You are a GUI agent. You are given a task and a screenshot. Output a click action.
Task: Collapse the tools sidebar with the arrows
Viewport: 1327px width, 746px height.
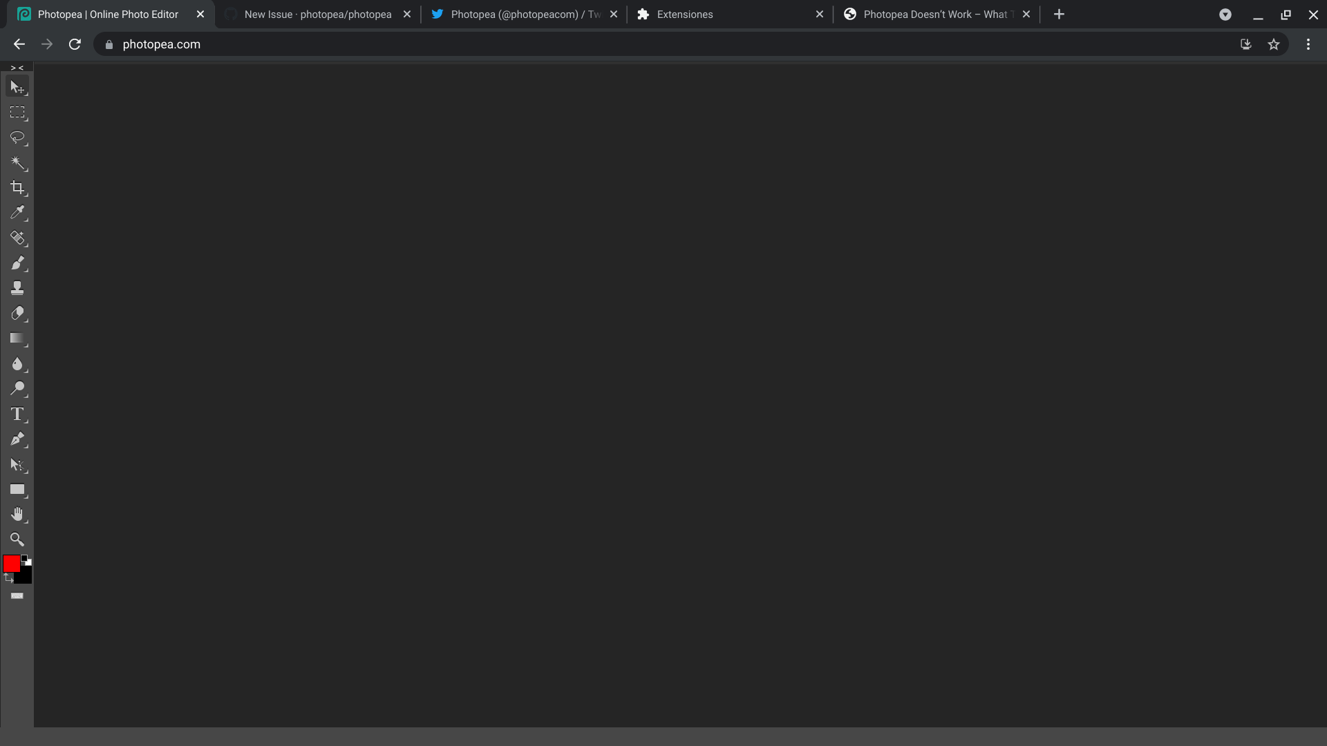click(17, 67)
